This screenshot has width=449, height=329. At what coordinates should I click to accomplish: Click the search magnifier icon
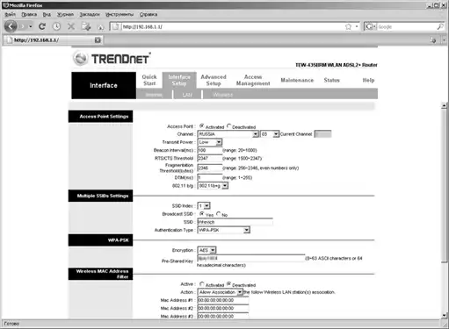click(x=440, y=26)
